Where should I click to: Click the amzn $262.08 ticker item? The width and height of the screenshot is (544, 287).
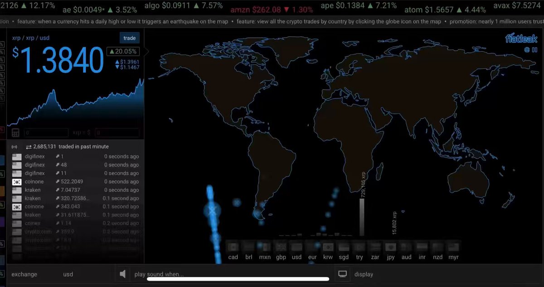pos(272,10)
